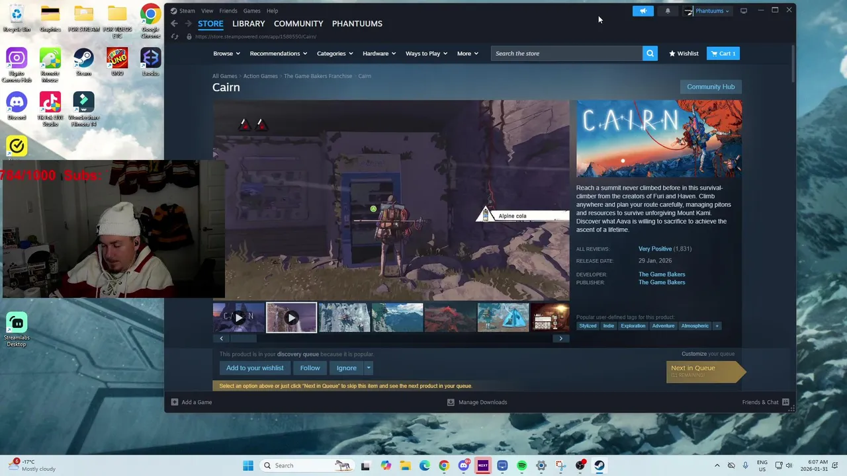Screen dimensions: 847x476
Task: Open the Steam notifications bell
Action: (668, 11)
